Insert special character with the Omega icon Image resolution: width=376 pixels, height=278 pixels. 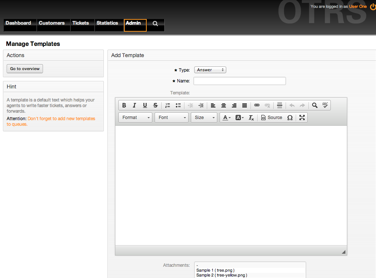[x=290, y=118]
